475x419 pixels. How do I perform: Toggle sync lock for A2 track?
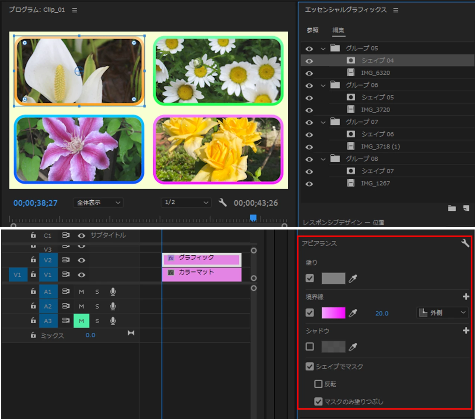[x=66, y=306]
